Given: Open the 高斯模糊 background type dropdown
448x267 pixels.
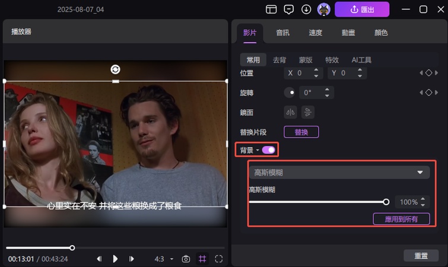Looking at the screenshot, I should tap(339, 173).
